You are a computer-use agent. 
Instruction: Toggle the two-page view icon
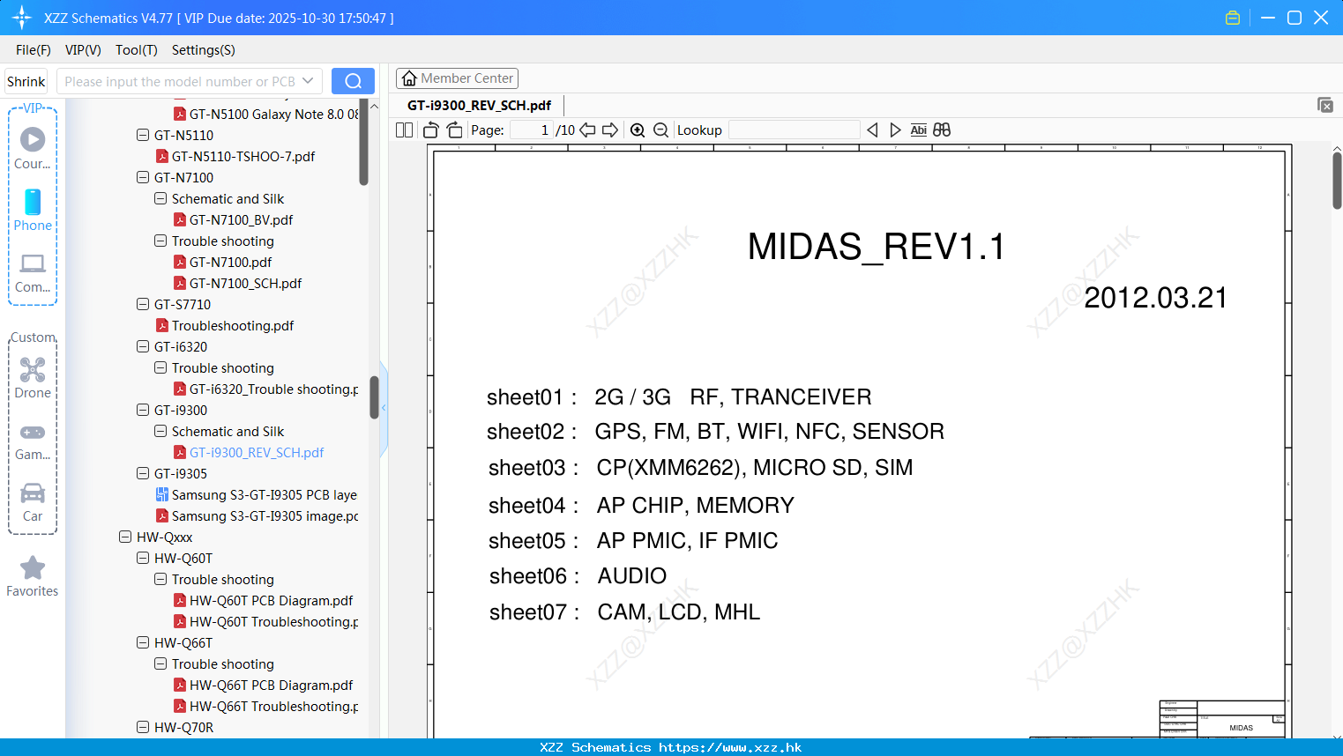click(x=405, y=130)
